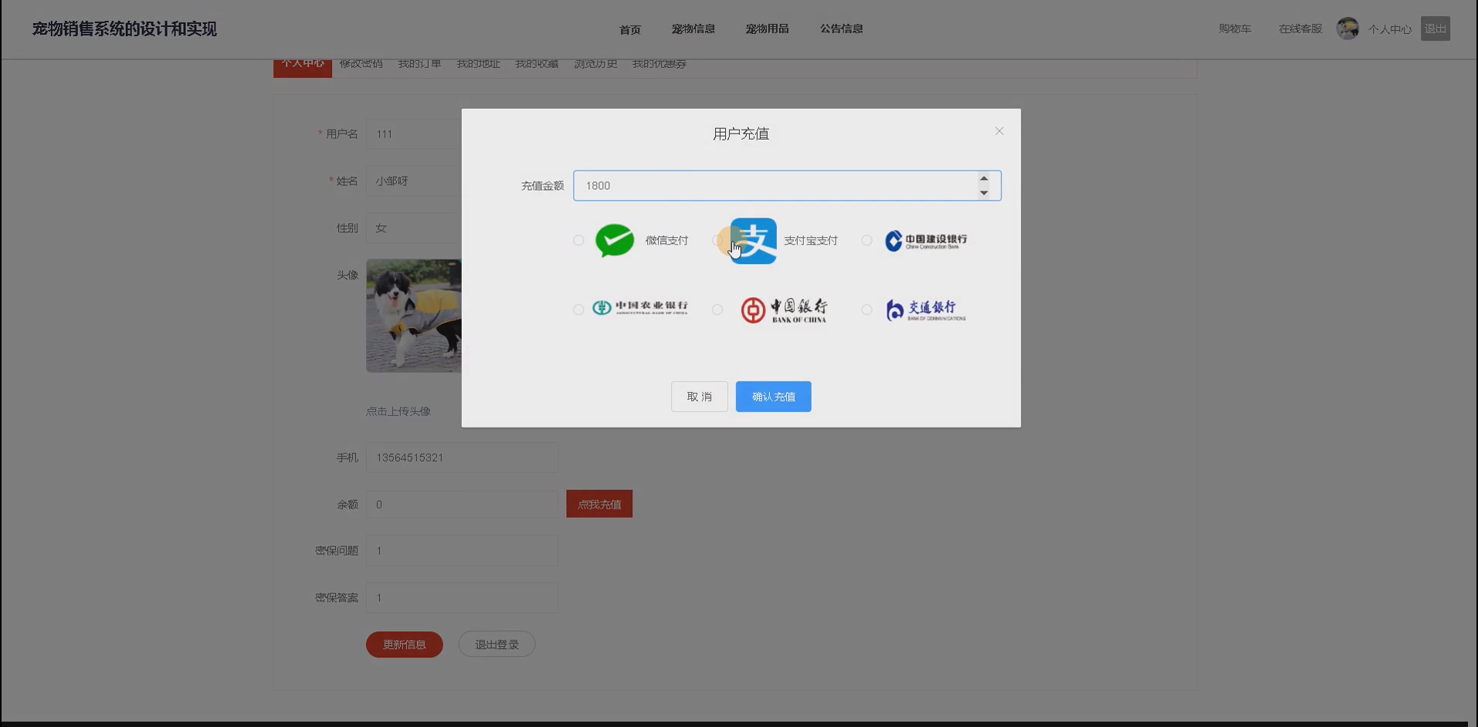This screenshot has width=1478, height=727.
Task: Open the 个人中心 link in the header
Action: pyautogui.click(x=1390, y=29)
